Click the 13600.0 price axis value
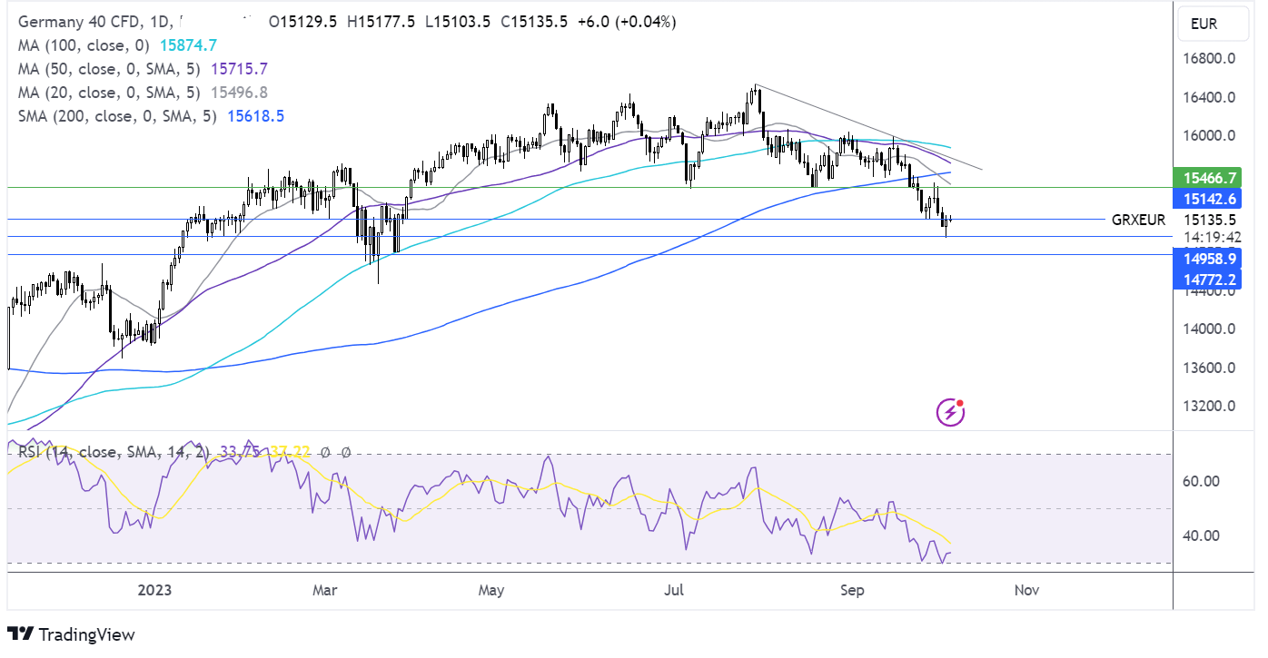Image resolution: width=1268 pixels, height=658 pixels. coord(1210,368)
